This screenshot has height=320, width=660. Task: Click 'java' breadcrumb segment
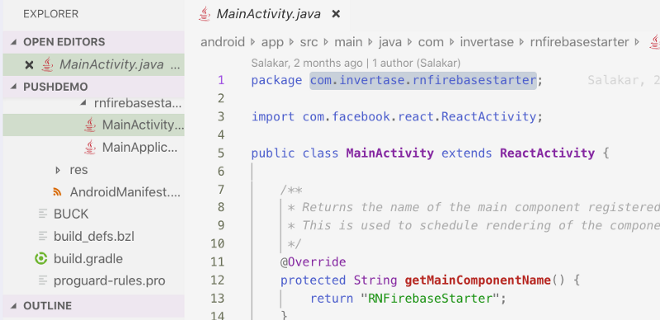point(390,43)
